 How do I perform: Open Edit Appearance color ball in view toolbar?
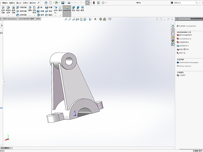coord(101,19)
